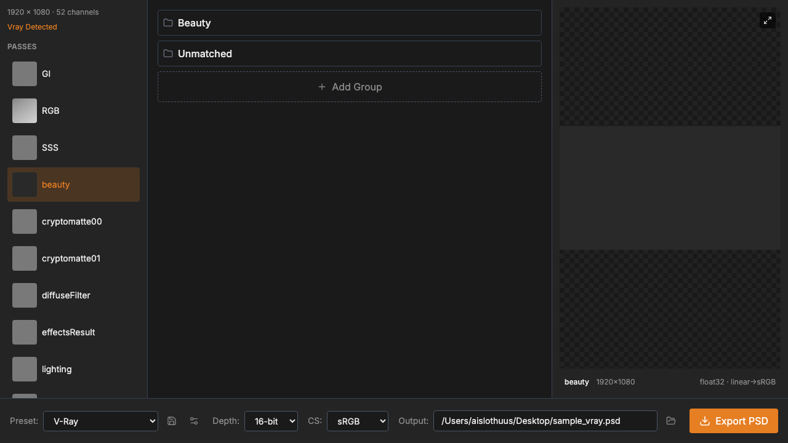
Task: Click the Beauty group folder icon
Action: [x=168, y=23]
